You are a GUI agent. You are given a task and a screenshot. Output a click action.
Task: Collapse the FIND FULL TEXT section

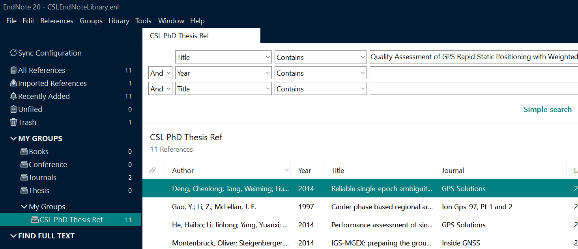point(13,236)
